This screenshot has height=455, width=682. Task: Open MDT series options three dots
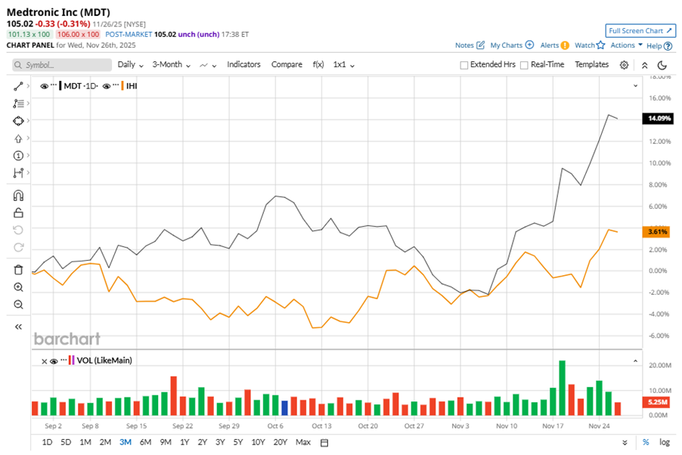[x=54, y=85]
